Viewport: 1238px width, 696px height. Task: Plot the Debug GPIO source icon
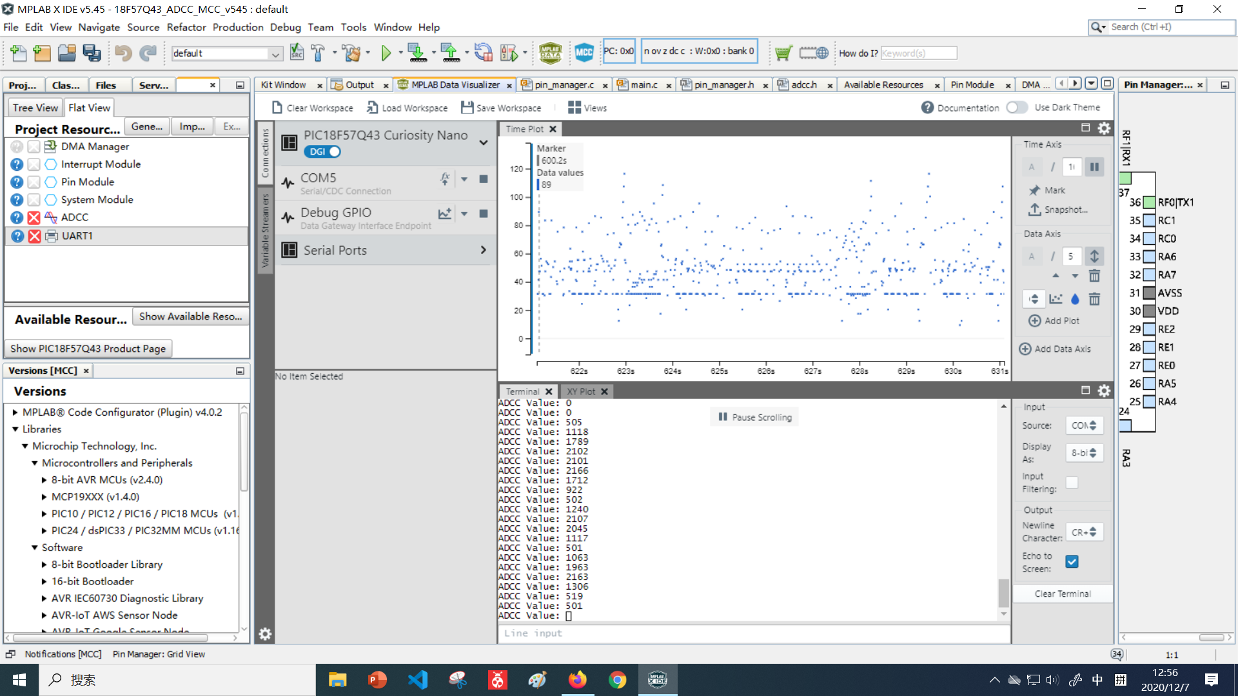tap(445, 213)
